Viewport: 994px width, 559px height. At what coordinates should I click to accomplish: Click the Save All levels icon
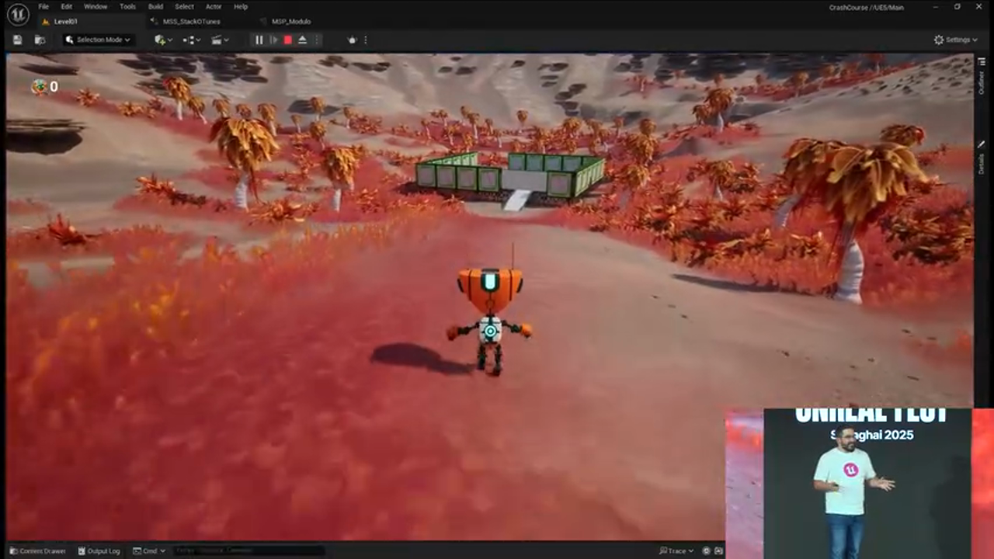pos(40,40)
